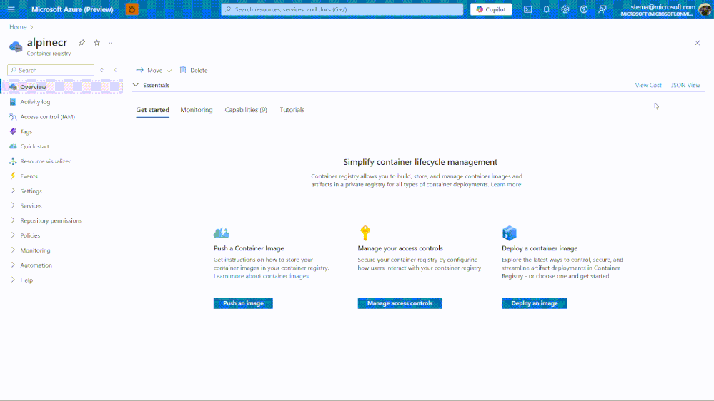This screenshot has width=714, height=401.
Task: Click the Access control people icon
Action: (x=13, y=116)
